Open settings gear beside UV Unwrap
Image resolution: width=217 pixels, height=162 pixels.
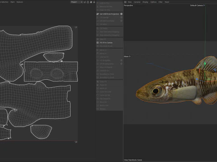click(x=121, y=18)
